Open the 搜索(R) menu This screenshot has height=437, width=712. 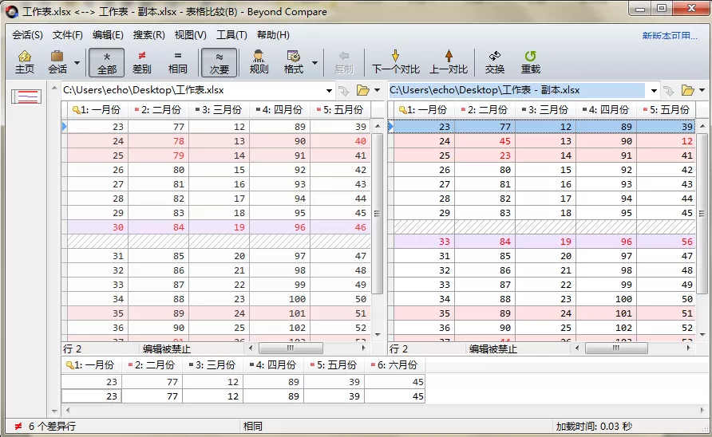pos(148,35)
